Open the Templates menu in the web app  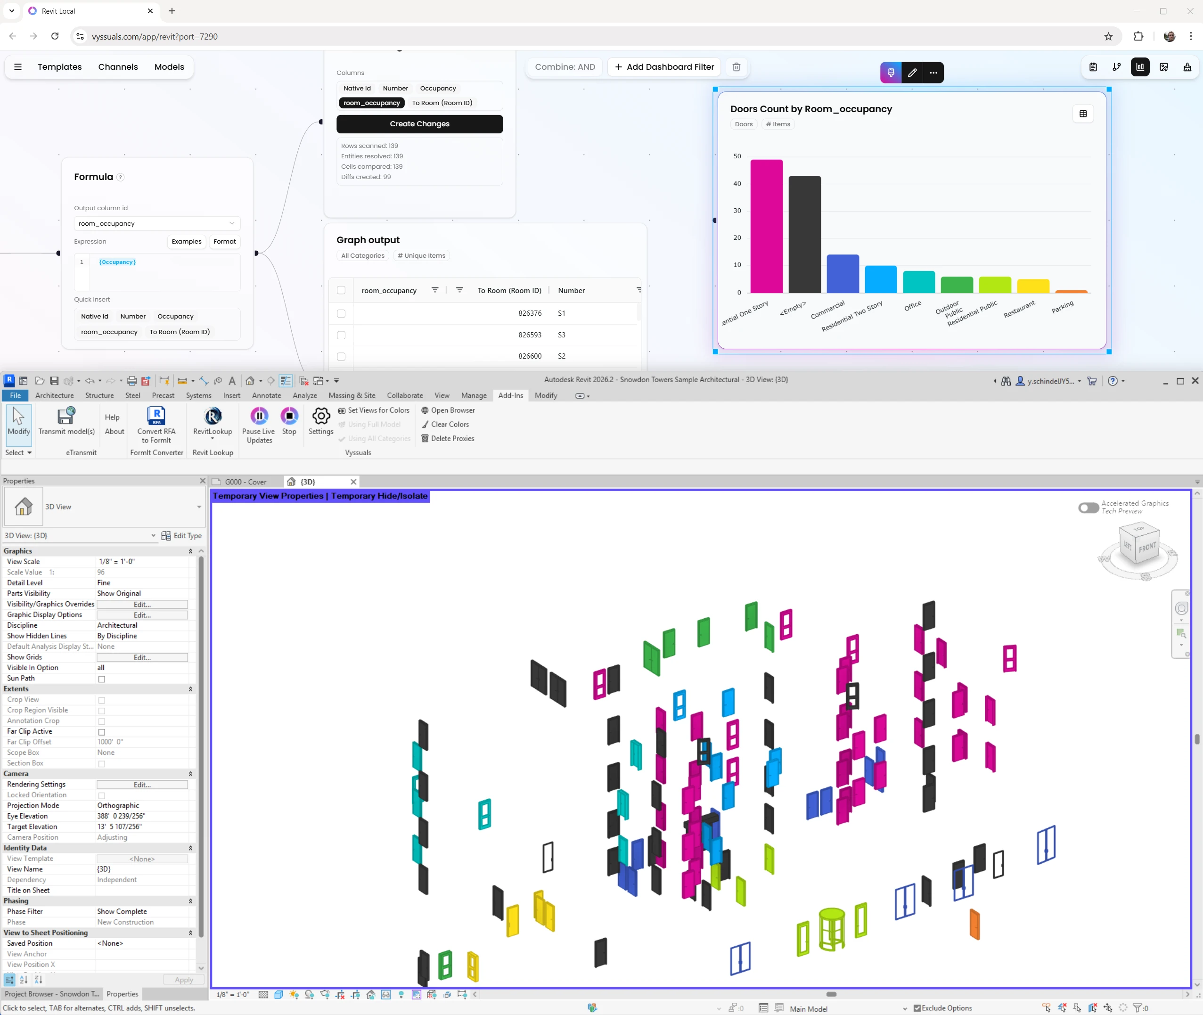[59, 67]
